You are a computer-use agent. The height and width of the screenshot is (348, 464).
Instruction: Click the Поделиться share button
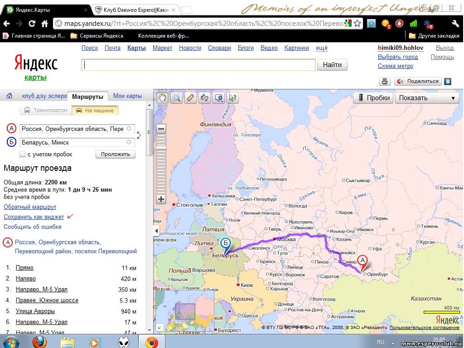418,81
